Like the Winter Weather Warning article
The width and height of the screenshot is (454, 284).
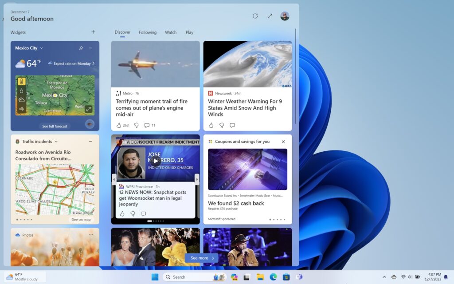click(211, 125)
